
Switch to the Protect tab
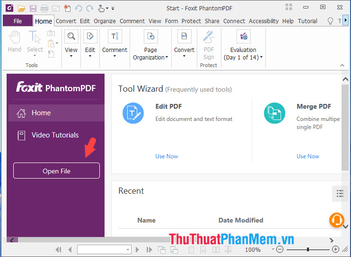191,21
